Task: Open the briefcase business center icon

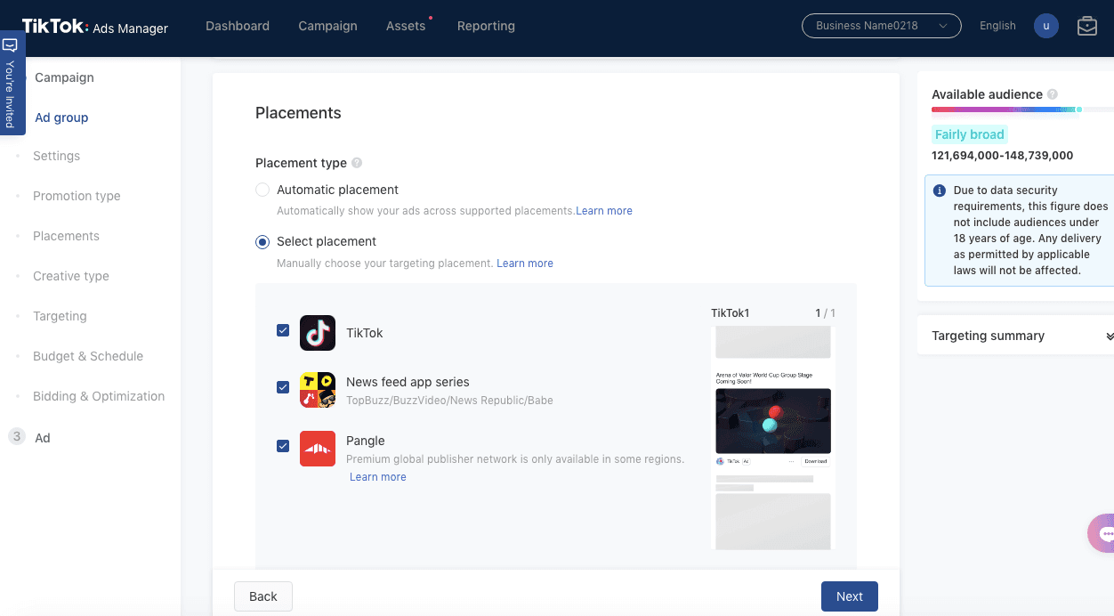Action: pyautogui.click(x=1086, y=26)
